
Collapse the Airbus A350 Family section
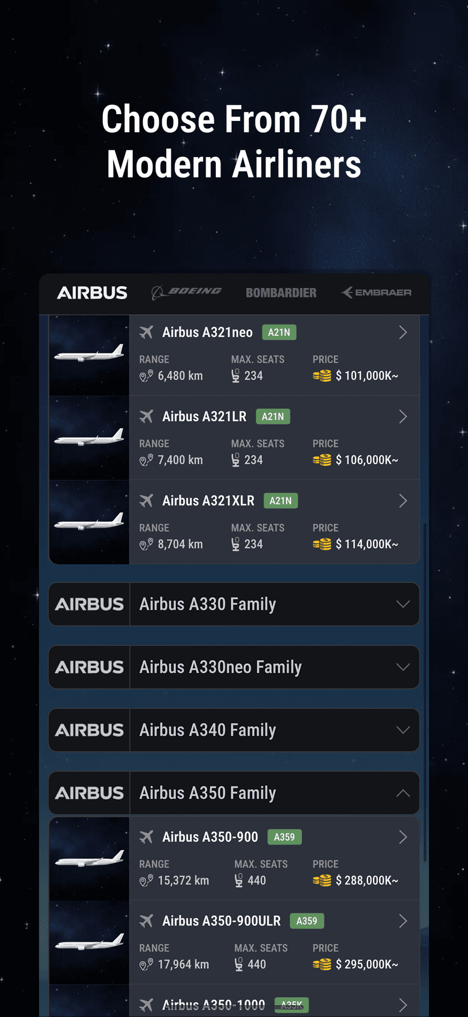tap(402, 793)
